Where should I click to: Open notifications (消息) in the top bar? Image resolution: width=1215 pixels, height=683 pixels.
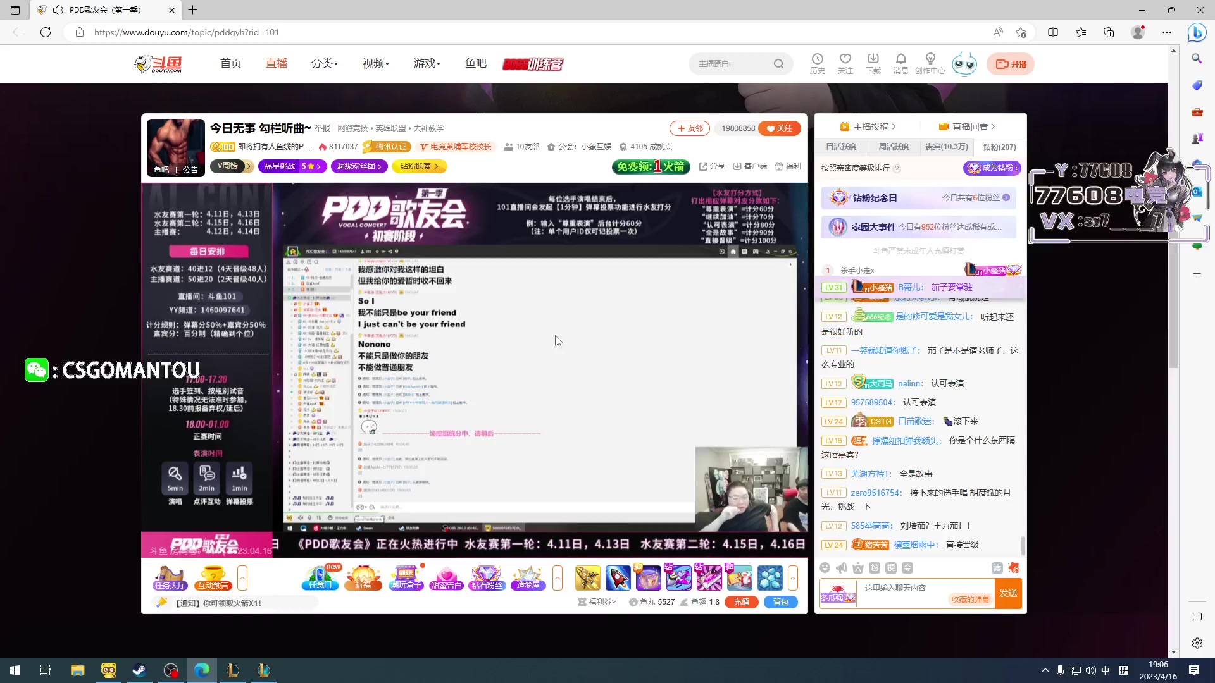pyautogui.click(x=901, y=63)
